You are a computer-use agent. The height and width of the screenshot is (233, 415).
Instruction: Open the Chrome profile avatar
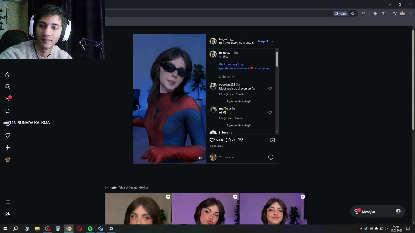point(402,14)
